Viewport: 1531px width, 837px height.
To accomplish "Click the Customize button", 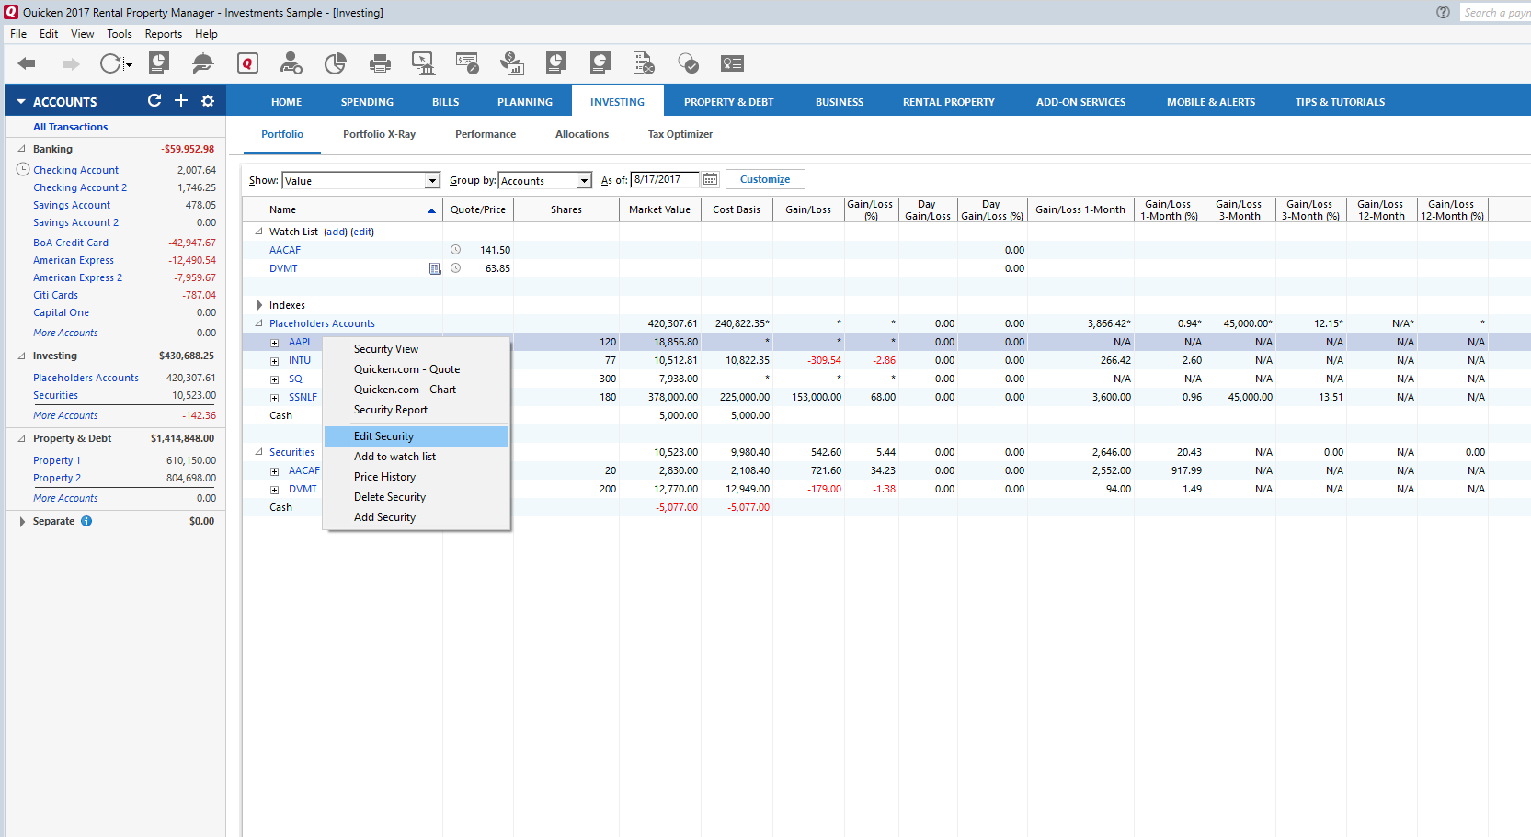I will 764,180.
